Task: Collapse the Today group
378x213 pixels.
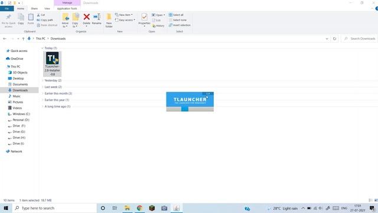Action: (x=43, y=48)
